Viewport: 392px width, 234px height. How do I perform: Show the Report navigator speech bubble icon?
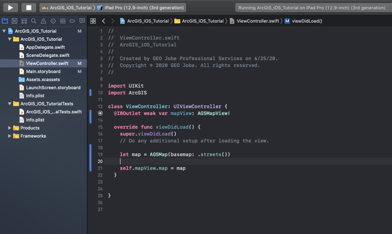point(82,21)
